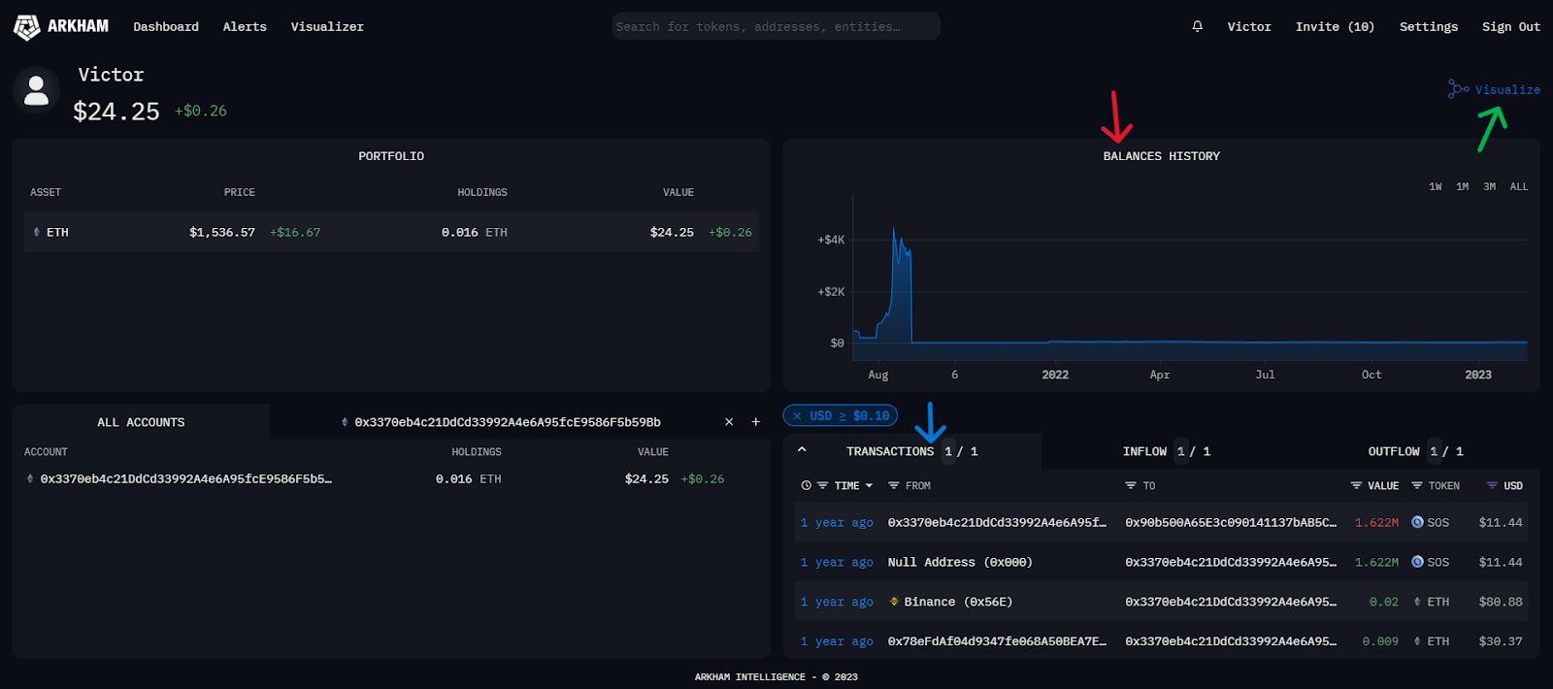Open the Visualizer page

point(327,26)
